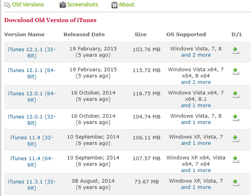The width and height of the screenshot is (251, 196).
Task: Expand 'and 2 more' for iTunes 12.1.1 64-Bit
Action: tap(196, 82)
